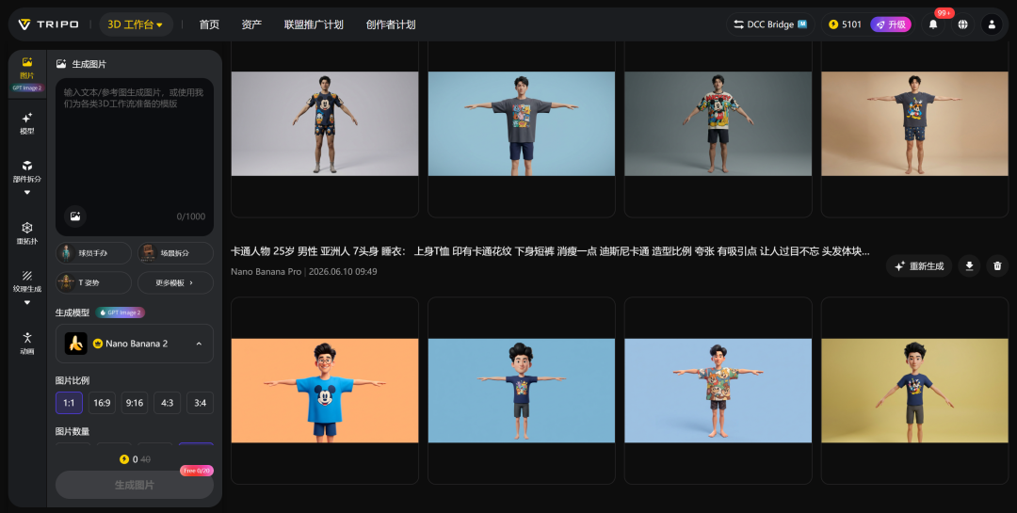Screen dimensions: 1017x513
Task: Open 资产 nav item
Action: click(251, 24)
